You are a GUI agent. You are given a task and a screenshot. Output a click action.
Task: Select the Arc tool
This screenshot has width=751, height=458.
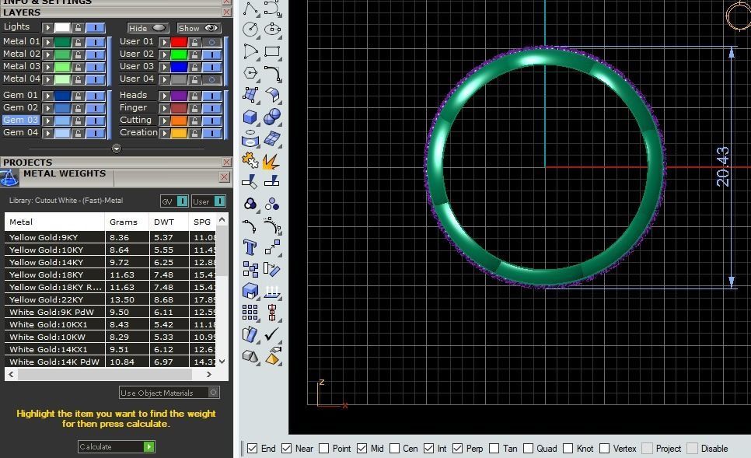[250, 51]
